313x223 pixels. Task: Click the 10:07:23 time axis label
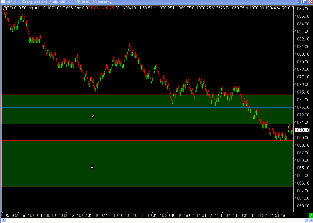pos(103,215)
